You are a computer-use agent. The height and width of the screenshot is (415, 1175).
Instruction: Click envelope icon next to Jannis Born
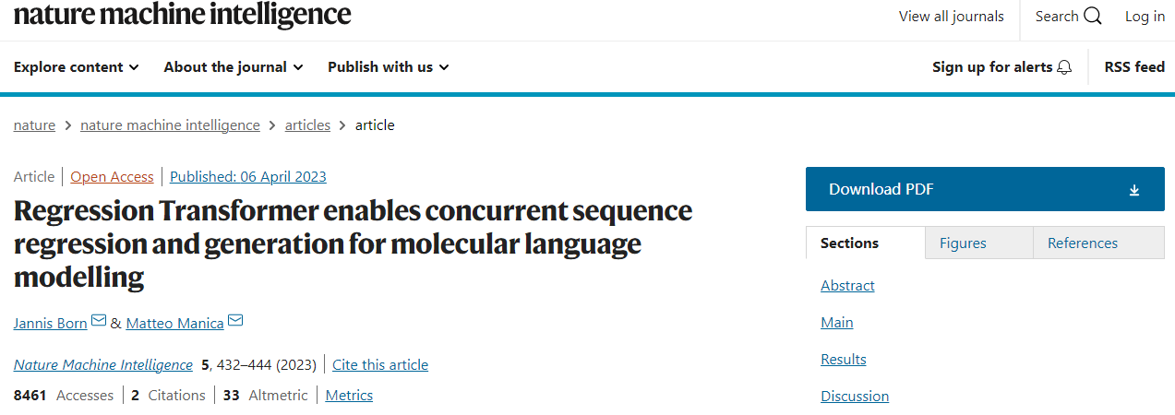pos(99,322)
